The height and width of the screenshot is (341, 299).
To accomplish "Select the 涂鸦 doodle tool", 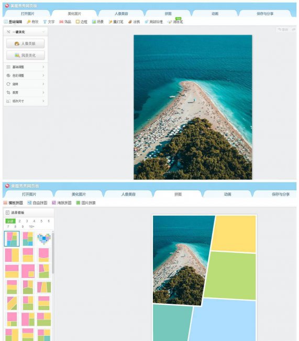I will pos(134,22).
